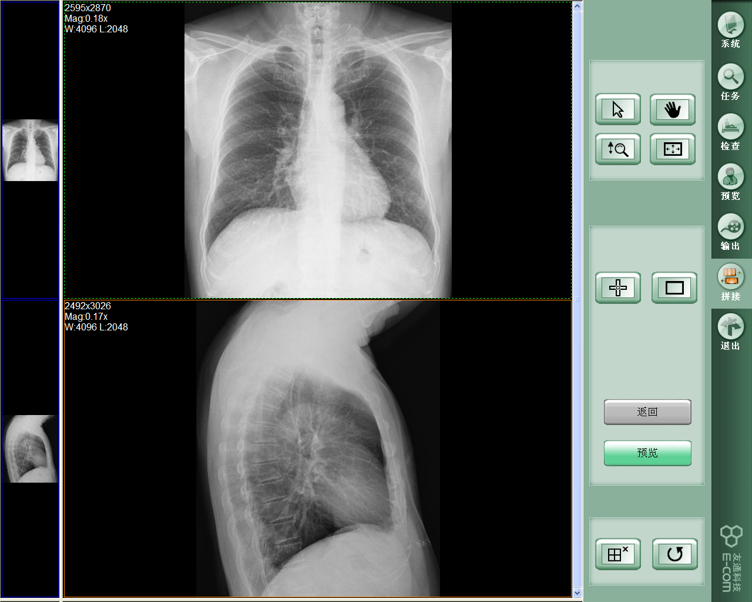Screen dimensions: 752x602
Task: Click the 2595x2870 size label
Action: point(88,8)
